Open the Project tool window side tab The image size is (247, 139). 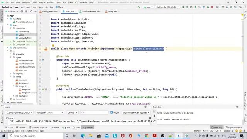pos(2,16)
